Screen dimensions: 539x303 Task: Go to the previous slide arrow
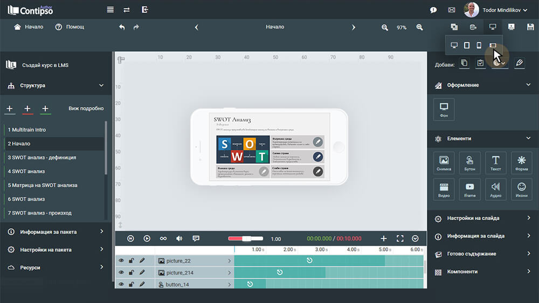(x=197, y=27)
